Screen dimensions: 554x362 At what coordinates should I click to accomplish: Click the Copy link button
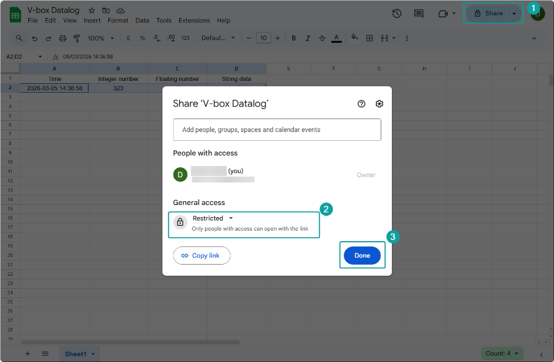point(202,256)
